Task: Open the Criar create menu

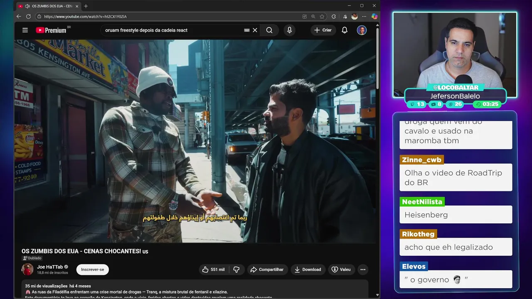Action: pyautogui.click(x=323, y=30)
